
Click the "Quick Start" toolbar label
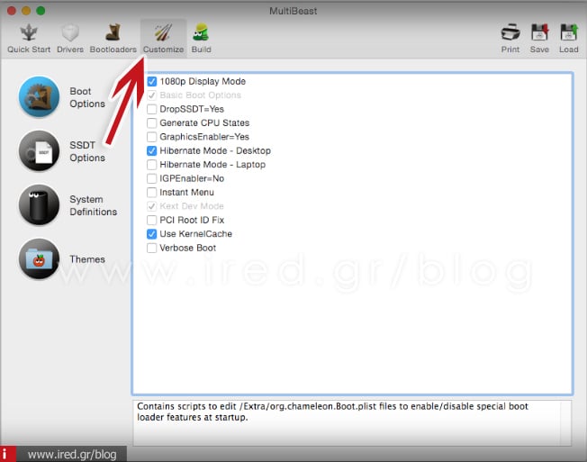click(x=29, y=50)
